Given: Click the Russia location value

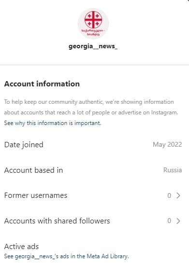Looking at the screenshot, I should (x=173, y=170).
